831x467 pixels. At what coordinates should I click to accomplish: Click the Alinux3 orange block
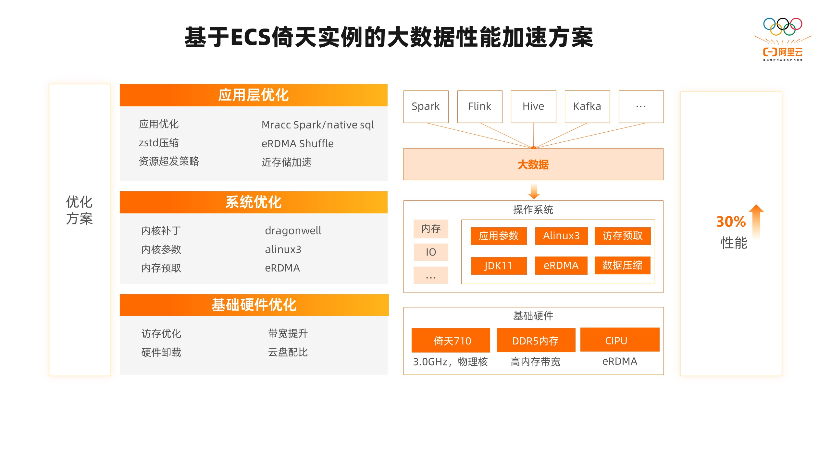561,236
